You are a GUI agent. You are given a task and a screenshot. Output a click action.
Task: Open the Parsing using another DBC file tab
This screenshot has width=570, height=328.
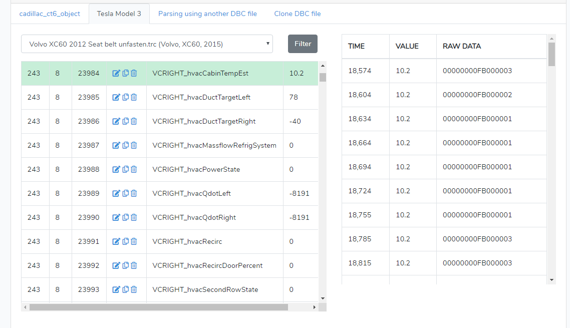tap(207, 14)
